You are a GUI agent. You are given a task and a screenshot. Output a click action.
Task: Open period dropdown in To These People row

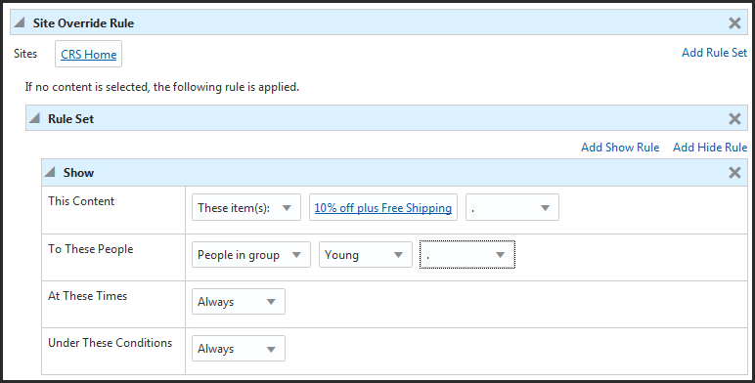click(467, 255)
